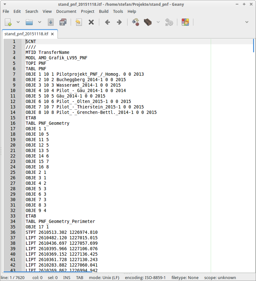
Task: Run or view the current file gears icon
Action: tap(169, 22)
